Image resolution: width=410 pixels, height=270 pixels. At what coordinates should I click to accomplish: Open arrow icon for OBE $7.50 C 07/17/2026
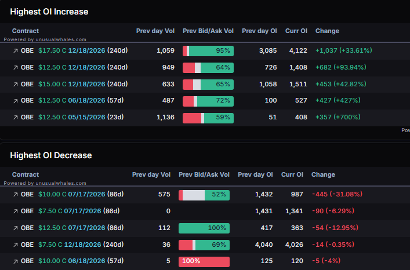[x=16, y=211]
